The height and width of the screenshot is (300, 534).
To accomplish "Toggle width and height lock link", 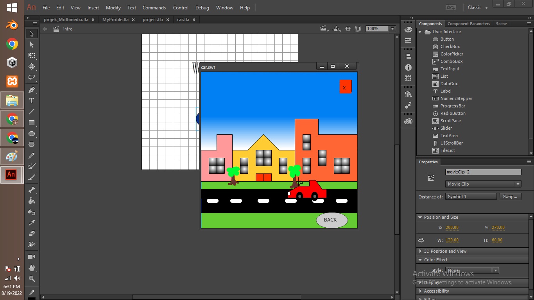I will point(421,240).
